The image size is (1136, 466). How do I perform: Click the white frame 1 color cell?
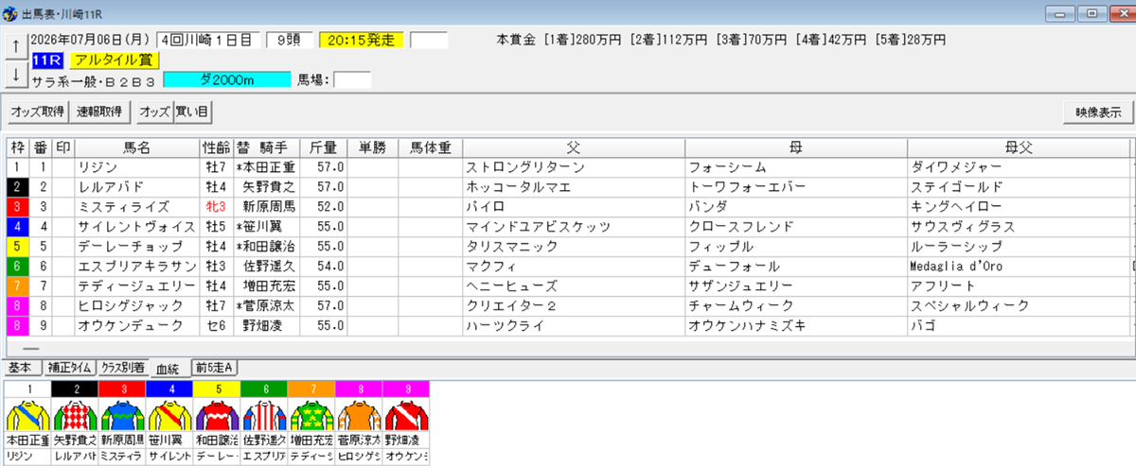[17, 166]
